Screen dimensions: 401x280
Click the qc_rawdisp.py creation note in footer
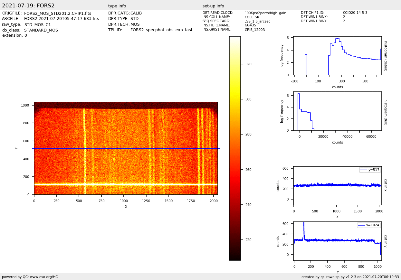350,277
